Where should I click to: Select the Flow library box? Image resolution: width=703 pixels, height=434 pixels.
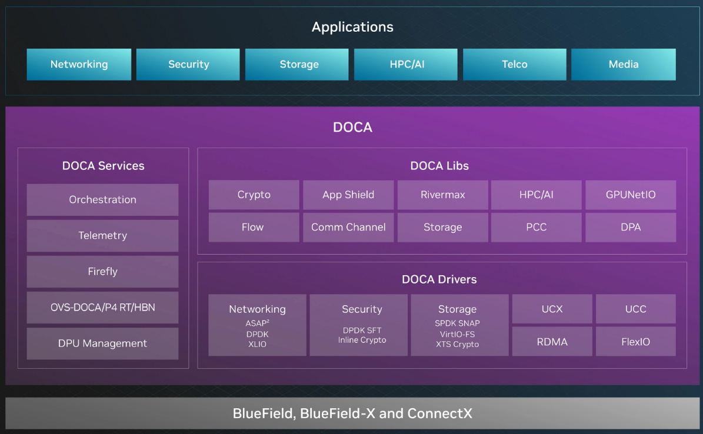tap(254, 228)
